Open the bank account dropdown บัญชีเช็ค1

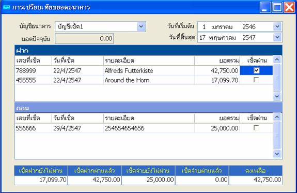[141, 26]
